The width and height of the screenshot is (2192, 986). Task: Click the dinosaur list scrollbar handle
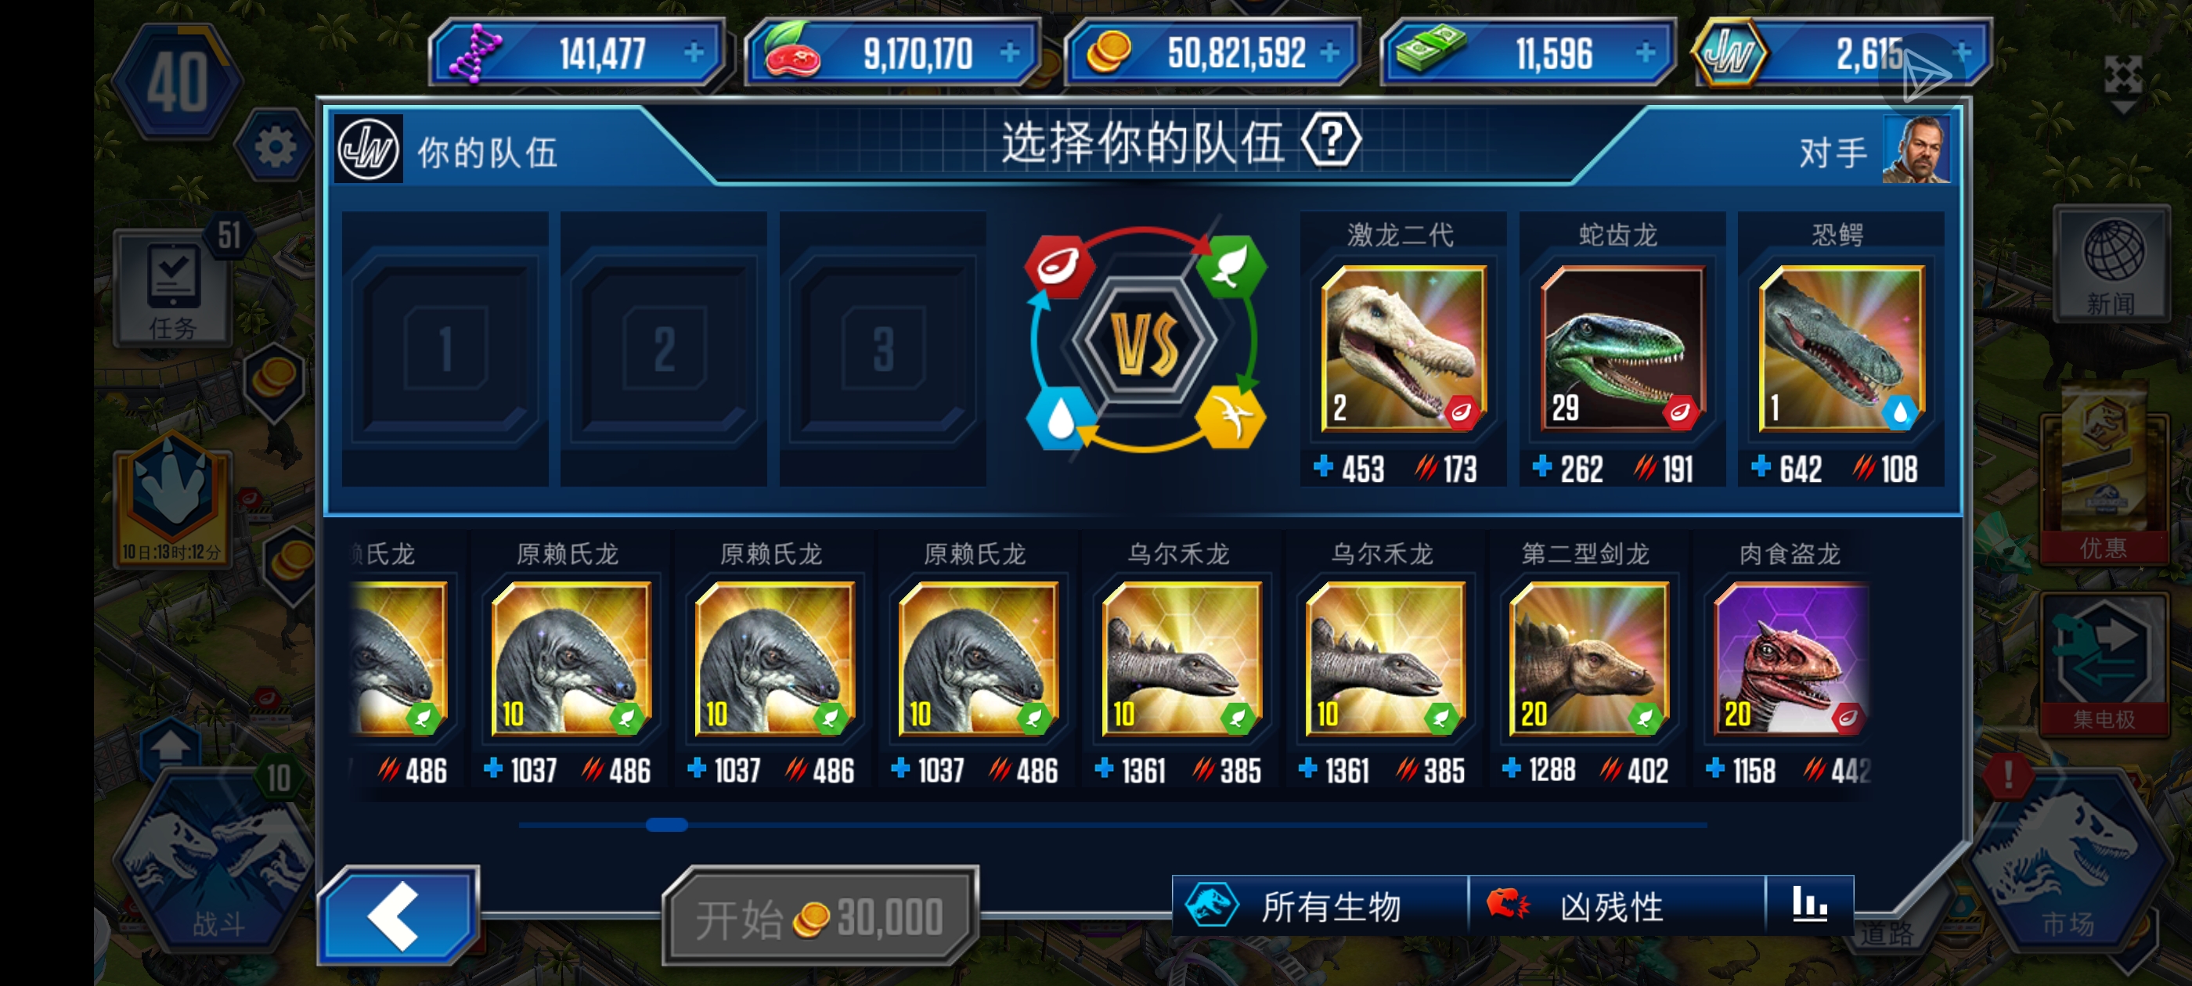click(x=666, y=824)
